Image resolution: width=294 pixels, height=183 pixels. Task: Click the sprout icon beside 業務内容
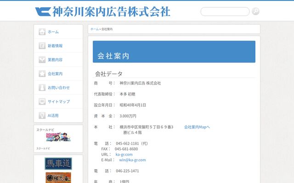(x=42, y=59)
